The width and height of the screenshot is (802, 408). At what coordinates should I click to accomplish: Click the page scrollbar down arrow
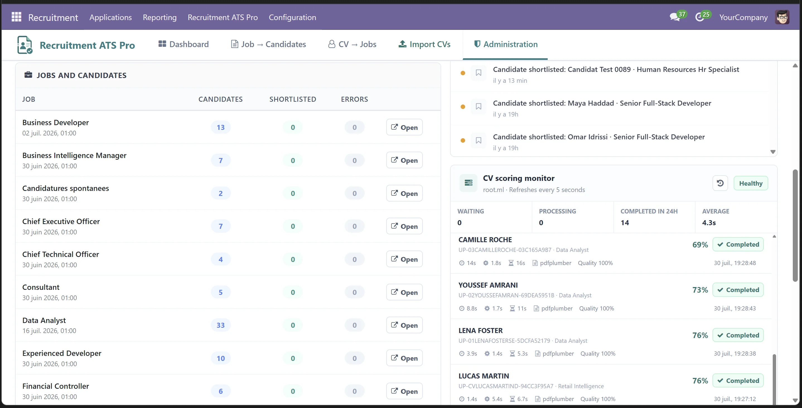click(x=795, y=400)
